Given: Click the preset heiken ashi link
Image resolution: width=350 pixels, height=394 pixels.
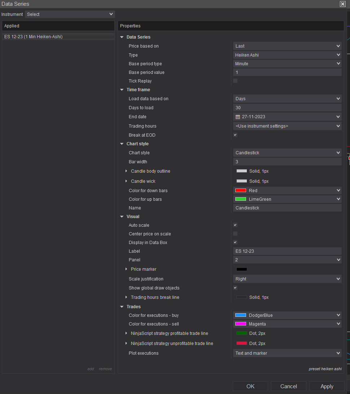Looking at the screenshot, I should point(325,369).
